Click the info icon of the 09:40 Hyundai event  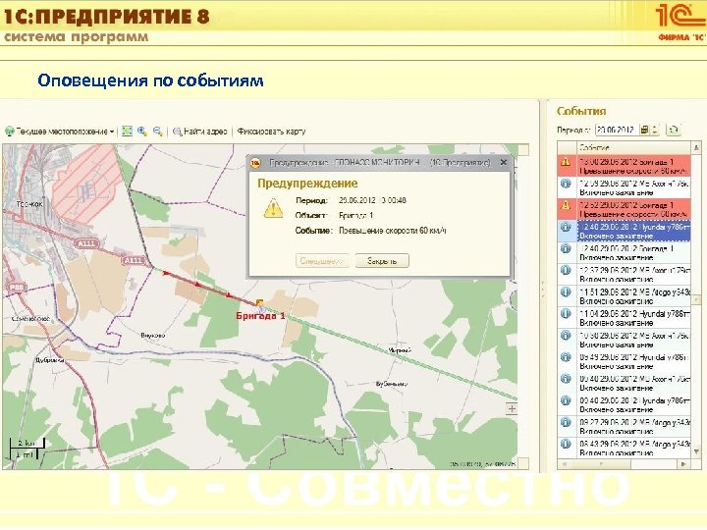coord(566,399)
